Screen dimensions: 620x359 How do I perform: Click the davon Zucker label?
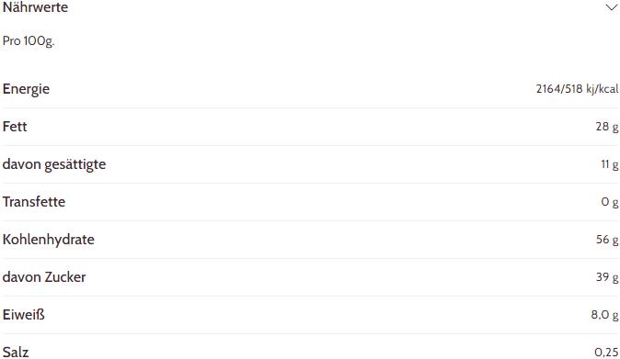pos(44,277)
